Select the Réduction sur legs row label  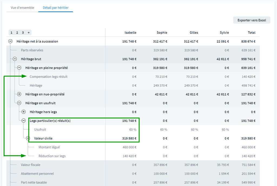pyautogui.click(x=52, y=156)
